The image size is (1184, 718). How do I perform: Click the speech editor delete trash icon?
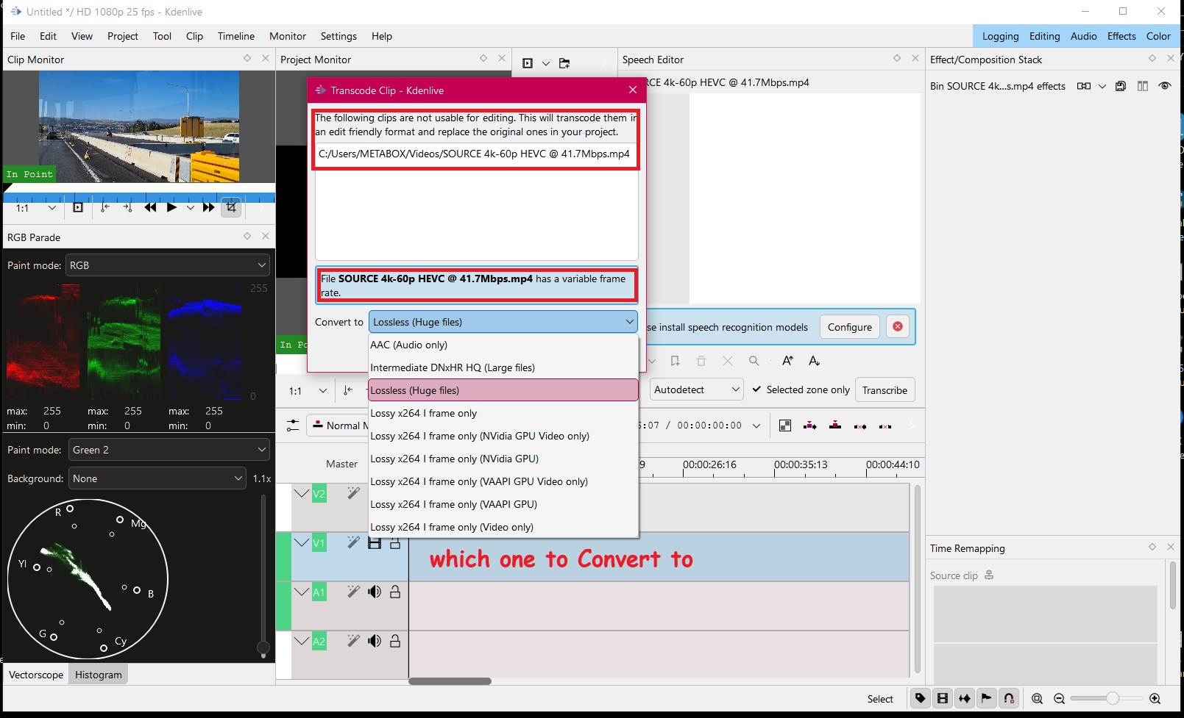[x=701, y=361]
